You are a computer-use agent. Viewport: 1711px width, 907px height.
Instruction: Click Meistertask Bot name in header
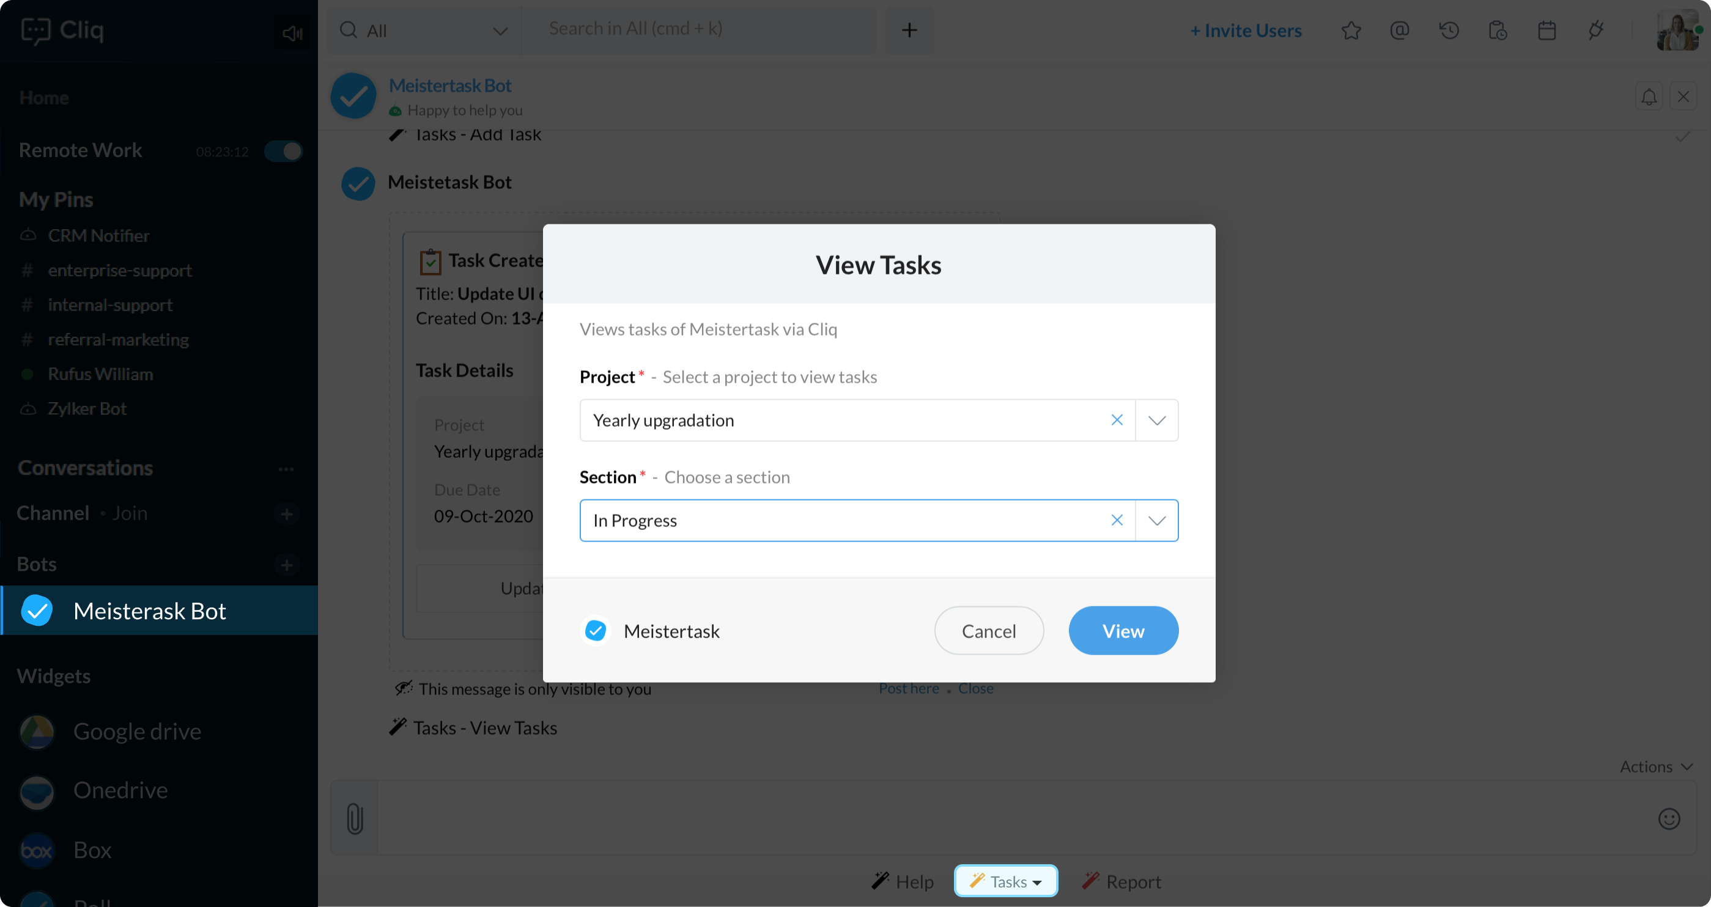[449, 85]
